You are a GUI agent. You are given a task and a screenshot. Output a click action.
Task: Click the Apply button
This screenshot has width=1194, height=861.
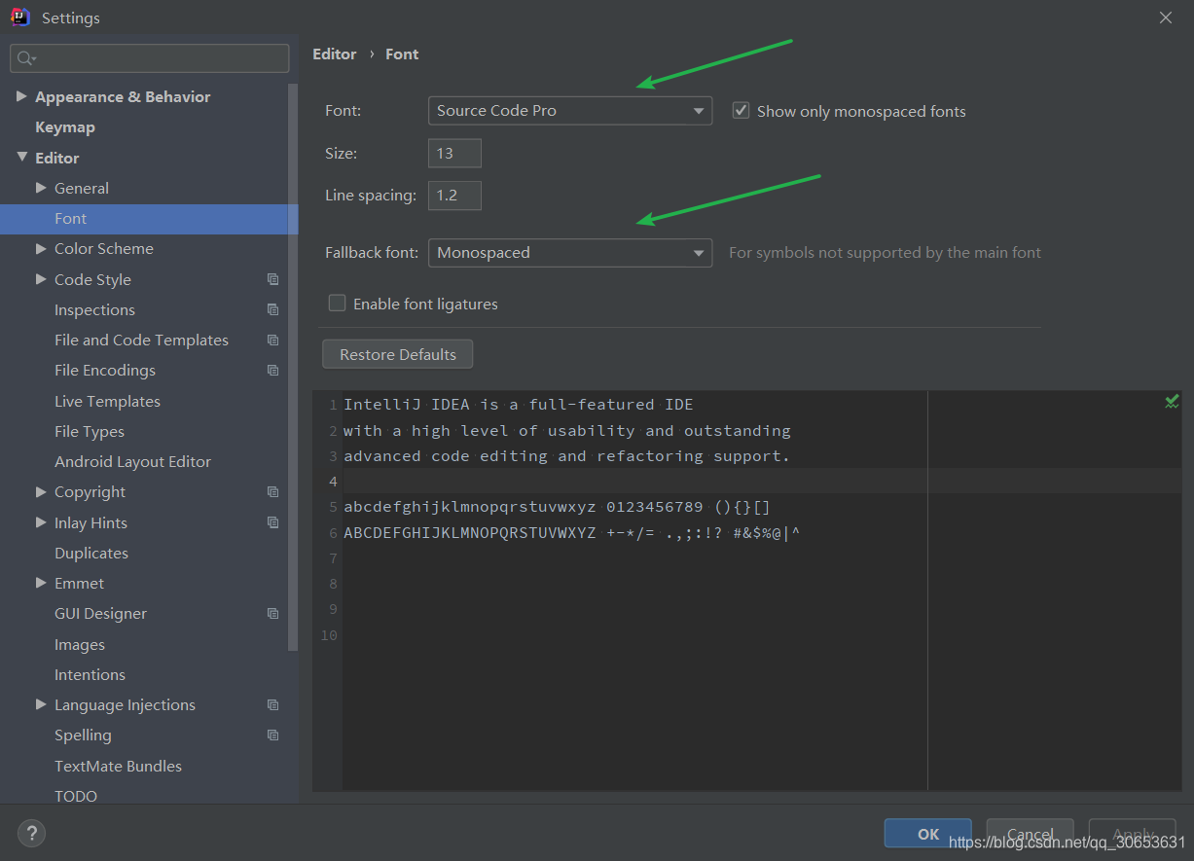click(x=1132, y=834)
